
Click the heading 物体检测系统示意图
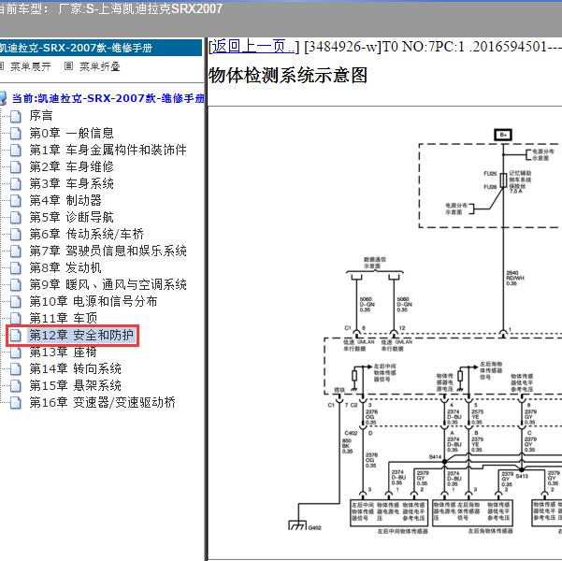[x=288, y=76]
